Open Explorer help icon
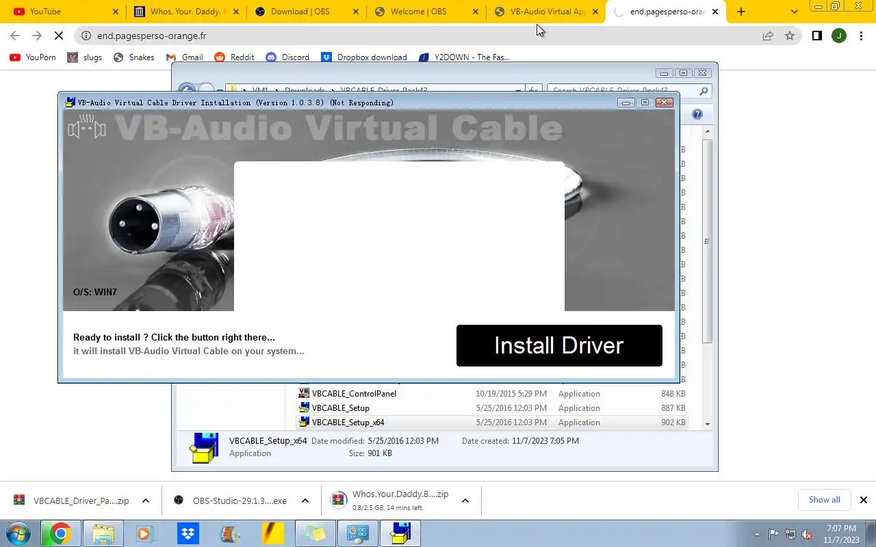This screenshot has height=547, width=876. 697,114
